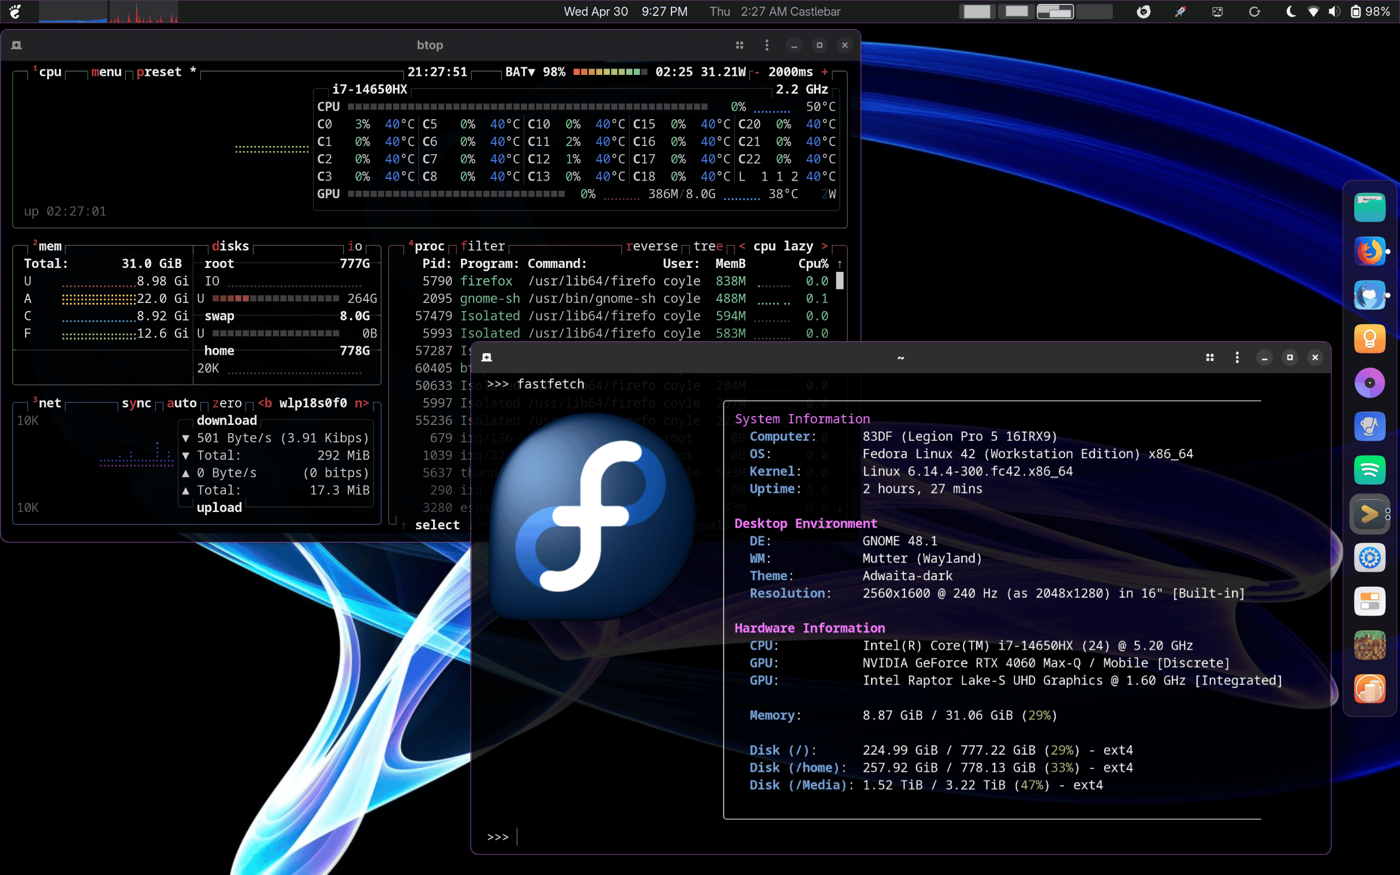Click the proc filter field in btop
This screenshot has width=1400, height=875.
click(483, 246)
